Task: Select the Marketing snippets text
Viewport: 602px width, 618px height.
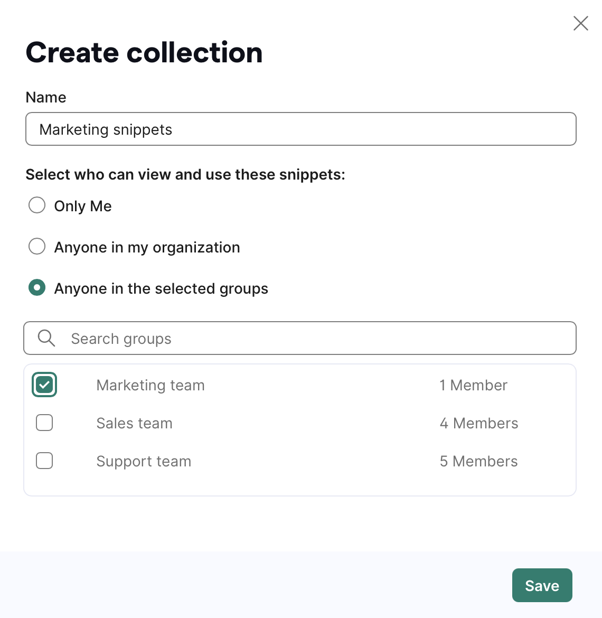Action: coord(106,129)
